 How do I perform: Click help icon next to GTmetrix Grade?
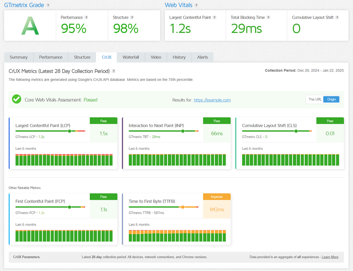click(48, 5)
